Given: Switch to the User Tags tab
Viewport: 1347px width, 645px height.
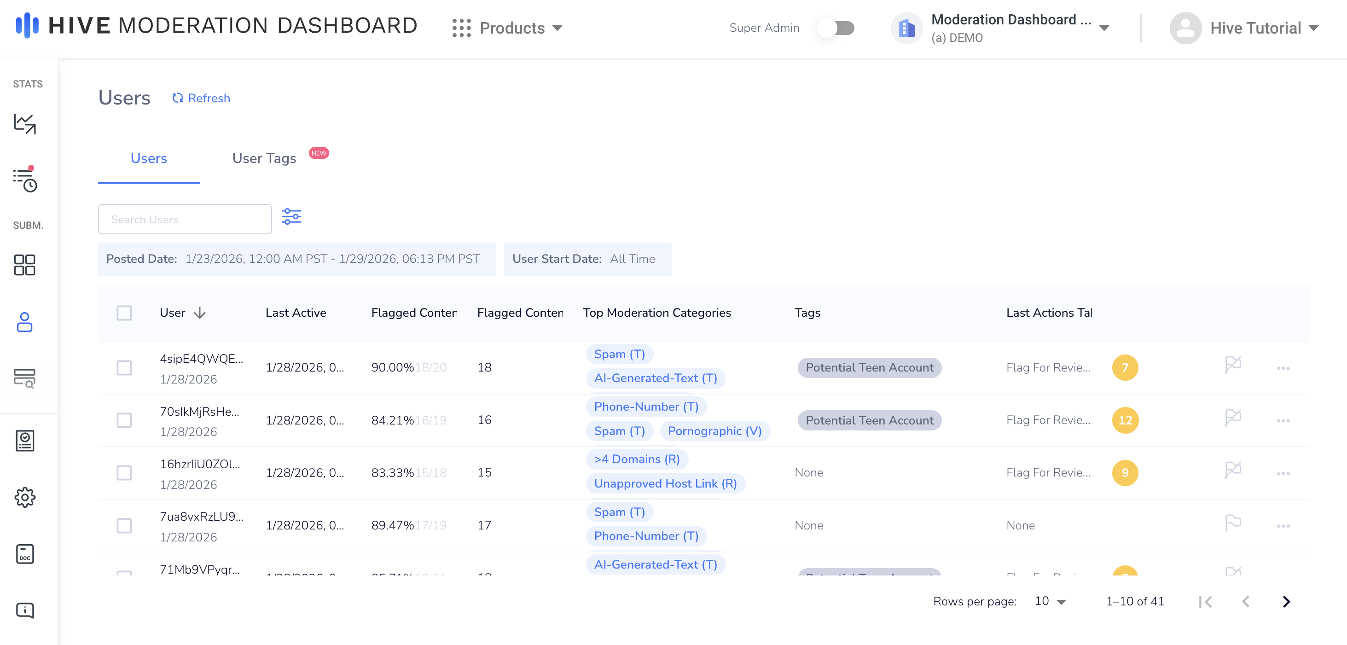Looking at the screenshot, I should pos(264,158).
